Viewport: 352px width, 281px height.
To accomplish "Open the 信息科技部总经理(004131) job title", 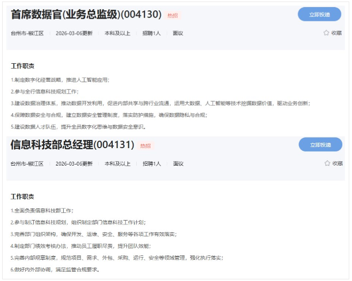I will (72, 145).
